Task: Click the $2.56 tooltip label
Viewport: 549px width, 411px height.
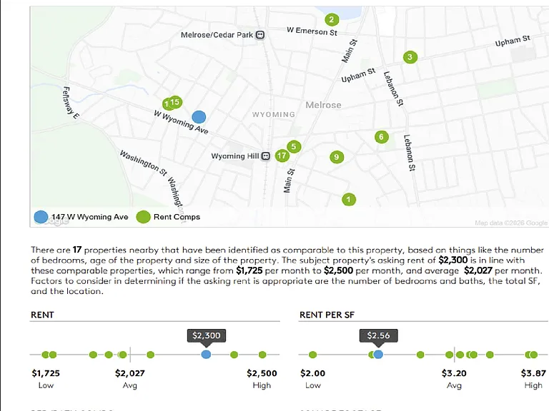Action: click(378, 335)
